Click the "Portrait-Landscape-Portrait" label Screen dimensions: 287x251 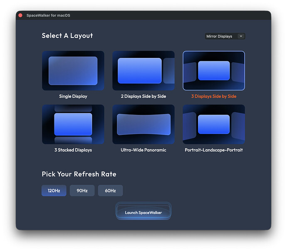(x=214, y=150)
